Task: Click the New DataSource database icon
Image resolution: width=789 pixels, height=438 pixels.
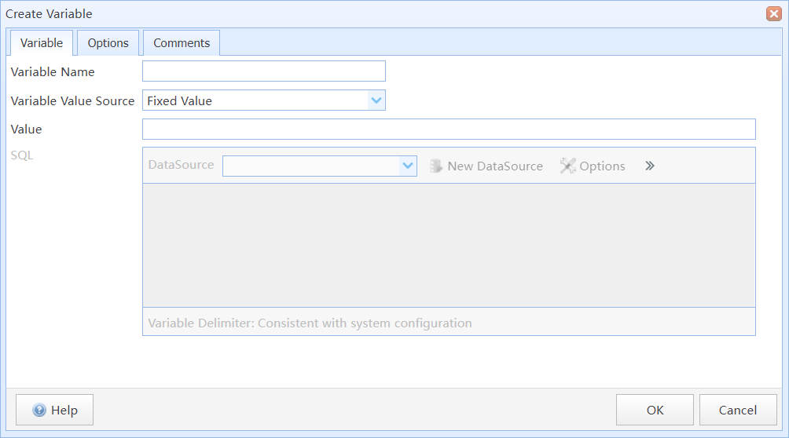Action: click(x=436, y=166)
